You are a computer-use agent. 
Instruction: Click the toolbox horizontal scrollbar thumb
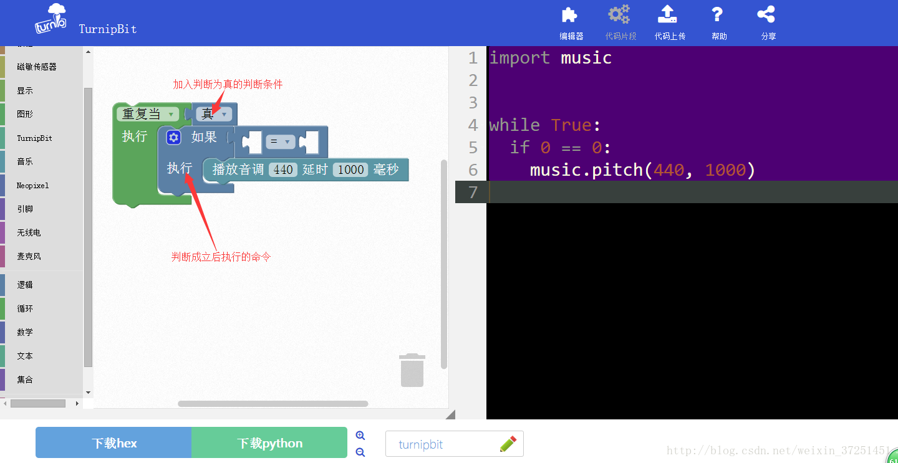tap(38, 404)
